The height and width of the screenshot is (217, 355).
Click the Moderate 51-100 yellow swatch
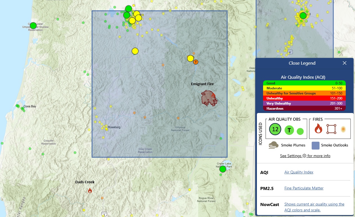coord(304,88)
